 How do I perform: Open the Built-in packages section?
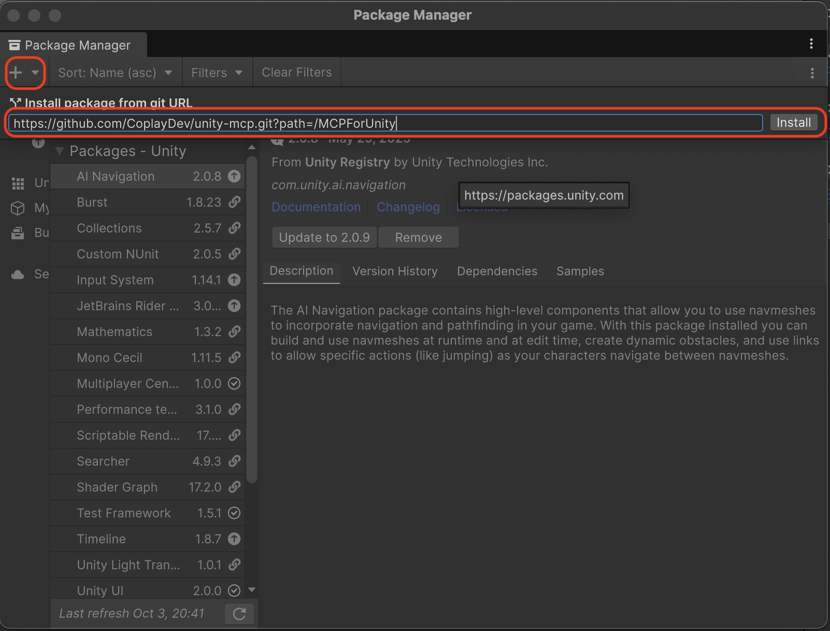click(x=18, y=233)
